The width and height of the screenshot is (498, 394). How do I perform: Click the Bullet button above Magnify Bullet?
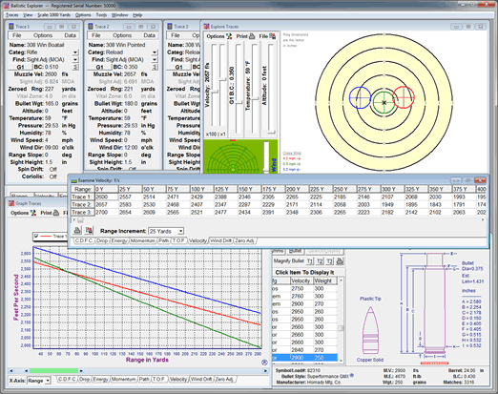tap(295, 251)
